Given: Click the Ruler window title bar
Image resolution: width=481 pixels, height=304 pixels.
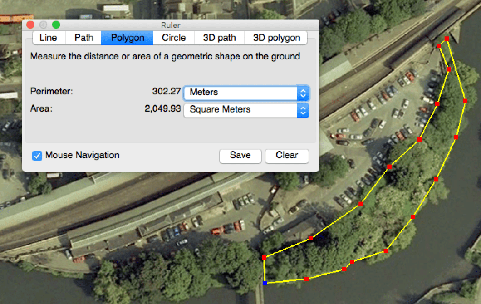Looking at the screenshot, I should [171, 25].
